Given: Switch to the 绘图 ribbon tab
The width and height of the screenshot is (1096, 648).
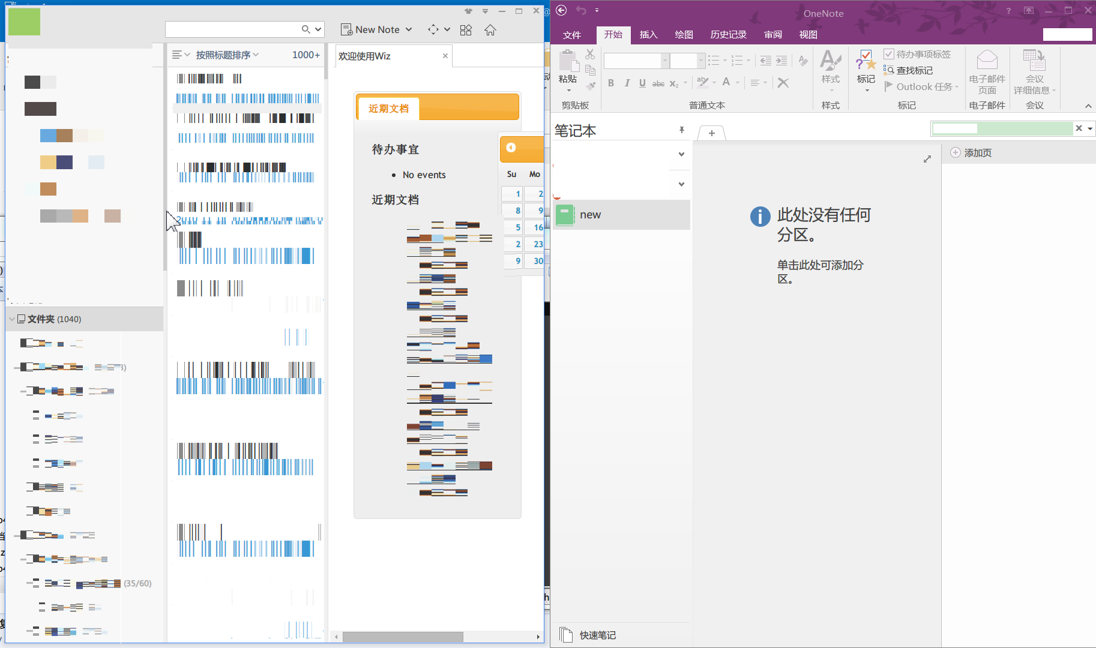Looking at the screenshot, I should point(684,34).
